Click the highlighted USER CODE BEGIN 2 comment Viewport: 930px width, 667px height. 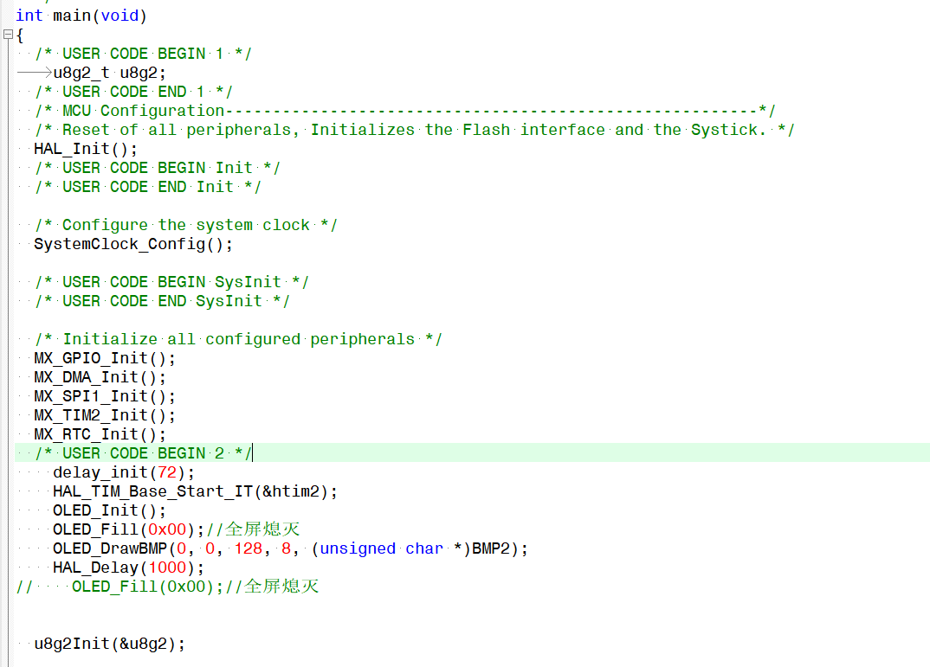coord(139,452)
